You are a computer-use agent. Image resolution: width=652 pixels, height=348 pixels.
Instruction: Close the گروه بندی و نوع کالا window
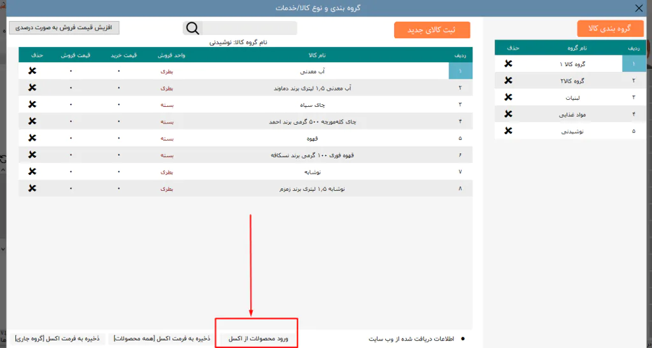pyautogui.click(x=639, y=8)
